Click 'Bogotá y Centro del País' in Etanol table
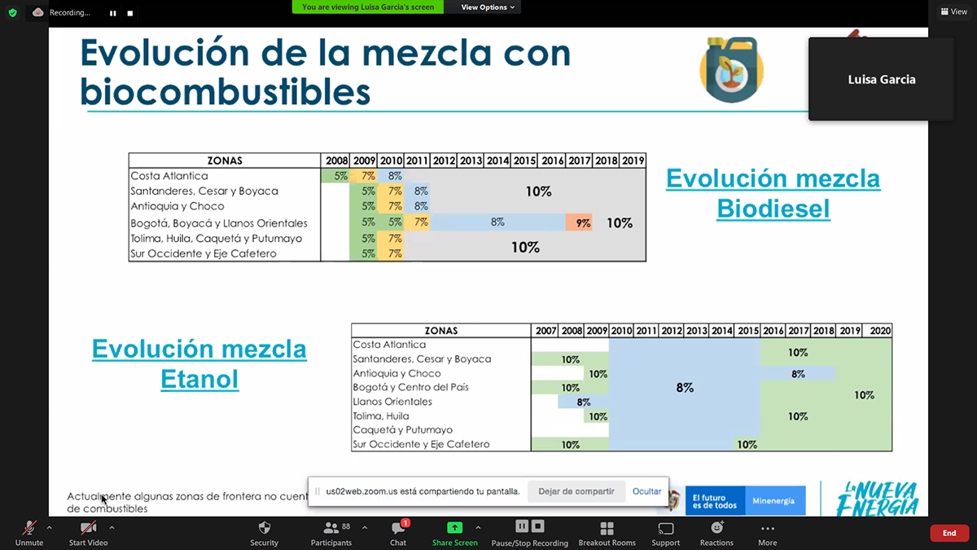The height and width of the screenshot is (550, 977). 410,387
